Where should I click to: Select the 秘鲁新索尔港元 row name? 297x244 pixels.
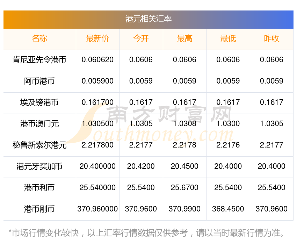point(39,145)
